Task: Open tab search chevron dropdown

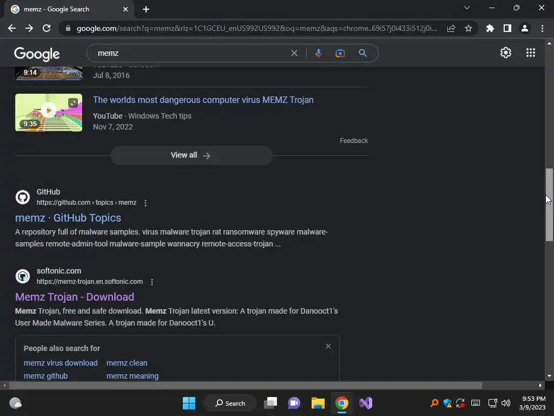Action: tap(467, 8)
